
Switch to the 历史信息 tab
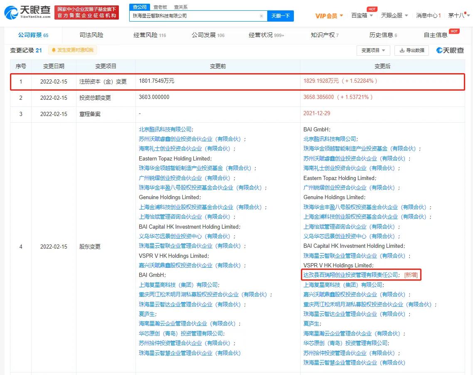tap(381, 35)
